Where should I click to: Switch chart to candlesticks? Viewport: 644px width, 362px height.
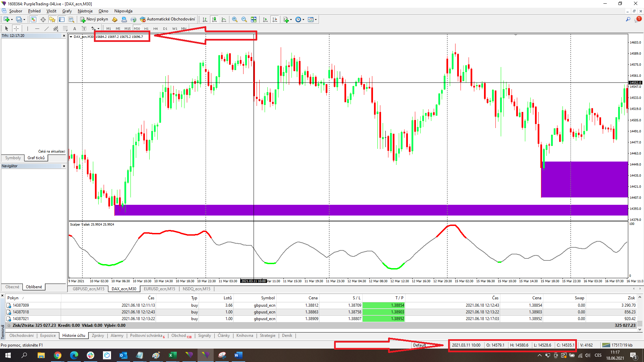(x=214, y=19)
